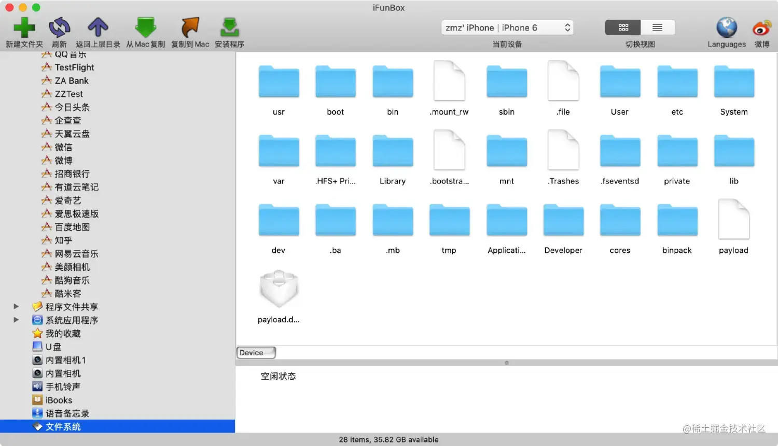
Task: Expand the 系统应用程序 tree node
Action: [x=16, y=320]
